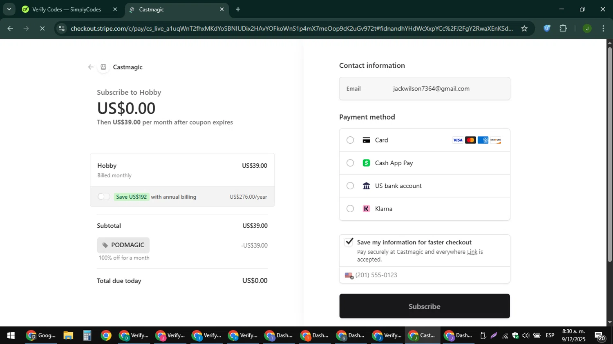Open File Explorer from the taskbar
Screen dimensions: 613x344
[x=68, y=335]
